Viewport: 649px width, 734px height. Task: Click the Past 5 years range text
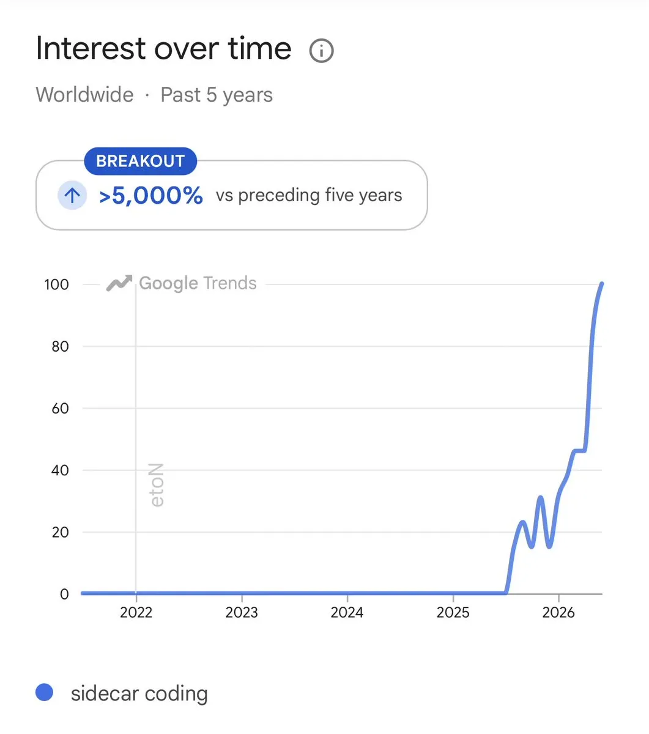pyautogui.click(x=217, y=95)
